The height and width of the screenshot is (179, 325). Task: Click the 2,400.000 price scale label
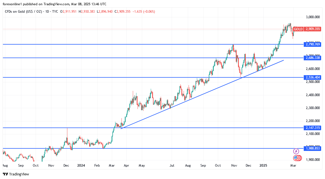pyautogui.click(x=313, y=95)
